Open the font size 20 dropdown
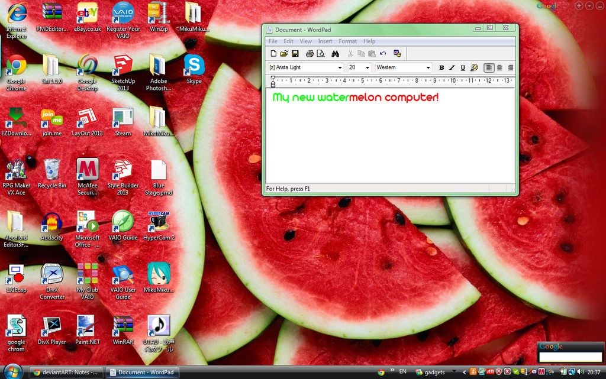This screenshot has height=379, width=606. (x=367, y=67)
